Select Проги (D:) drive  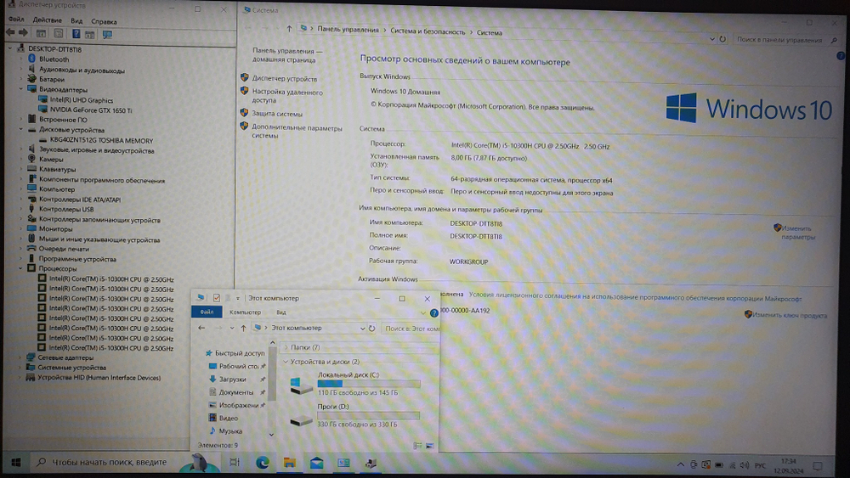[x=355, y=415]
